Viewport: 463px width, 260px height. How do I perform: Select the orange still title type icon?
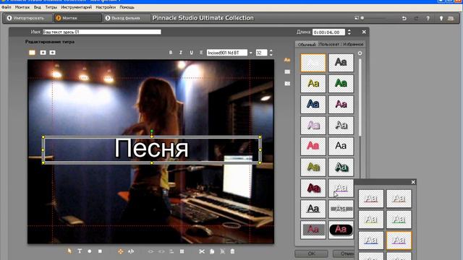click(x=32, y=53)
